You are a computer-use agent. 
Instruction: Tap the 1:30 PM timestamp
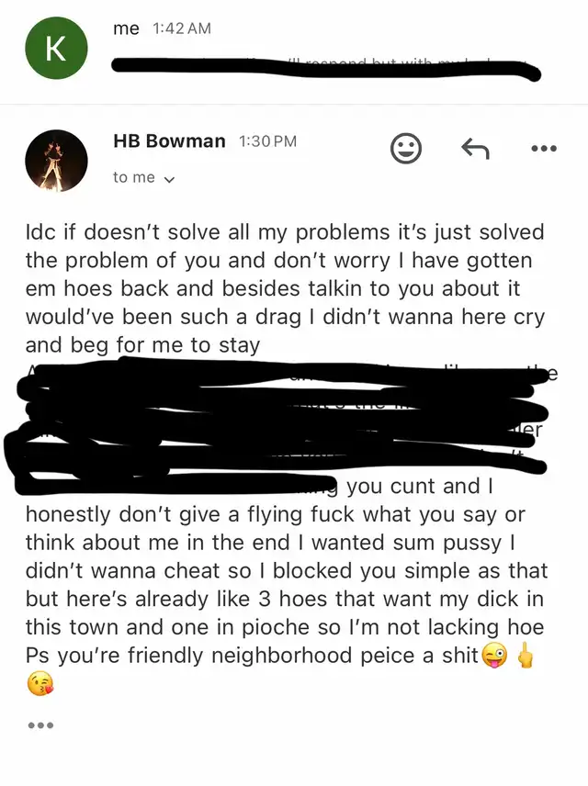[268, 141]
